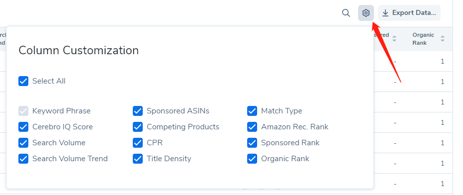Toggle Sponsored Rank checkbox

tap(252, 143)
